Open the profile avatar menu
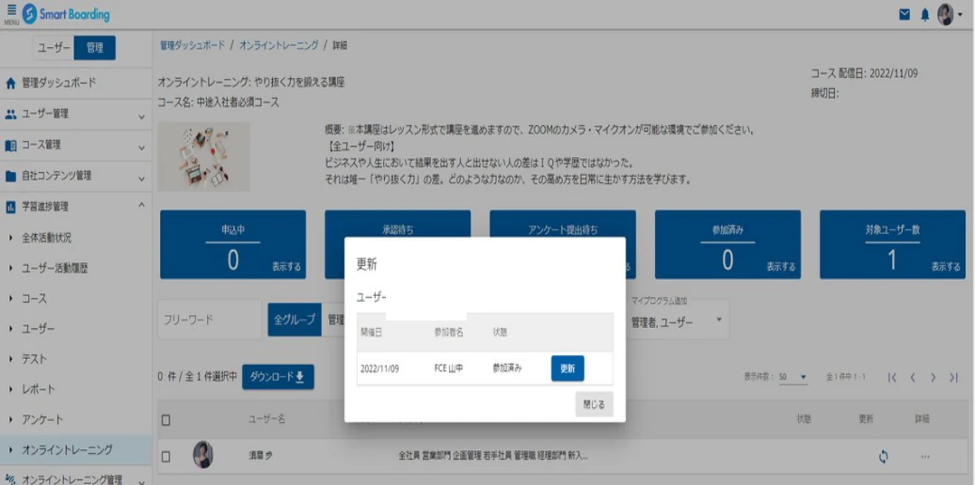The image size is (975, 485). [x=949, y=14]
